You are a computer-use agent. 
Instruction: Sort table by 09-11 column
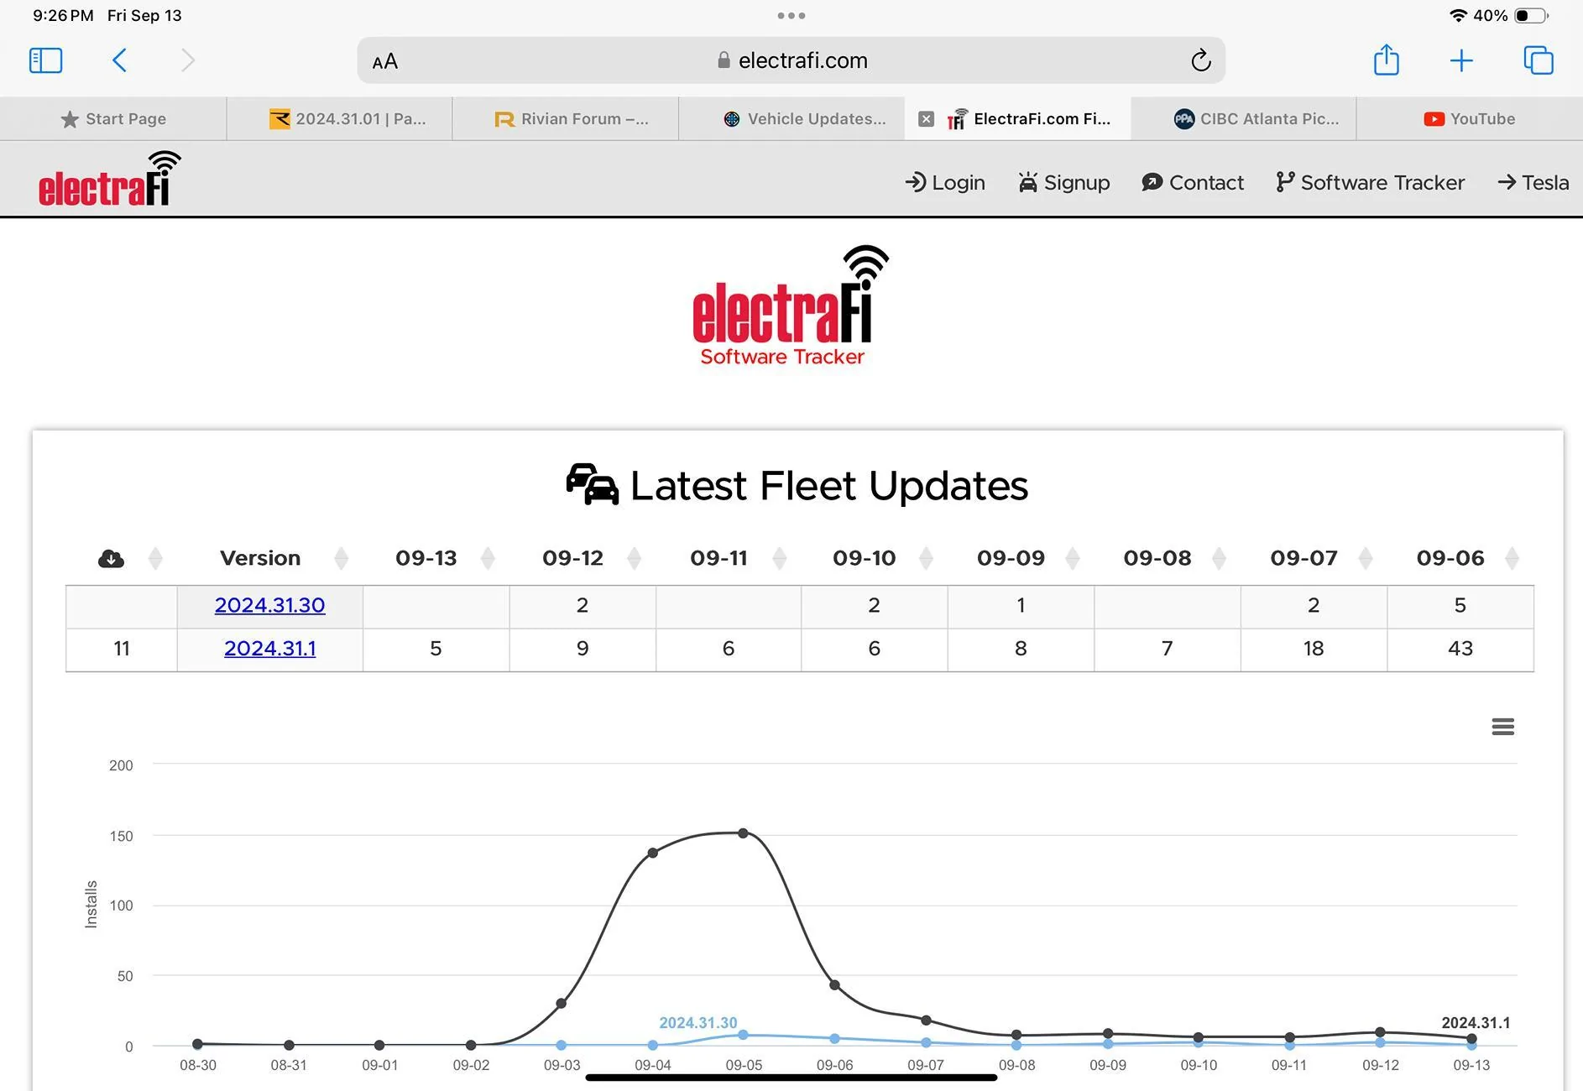[780, 558]
